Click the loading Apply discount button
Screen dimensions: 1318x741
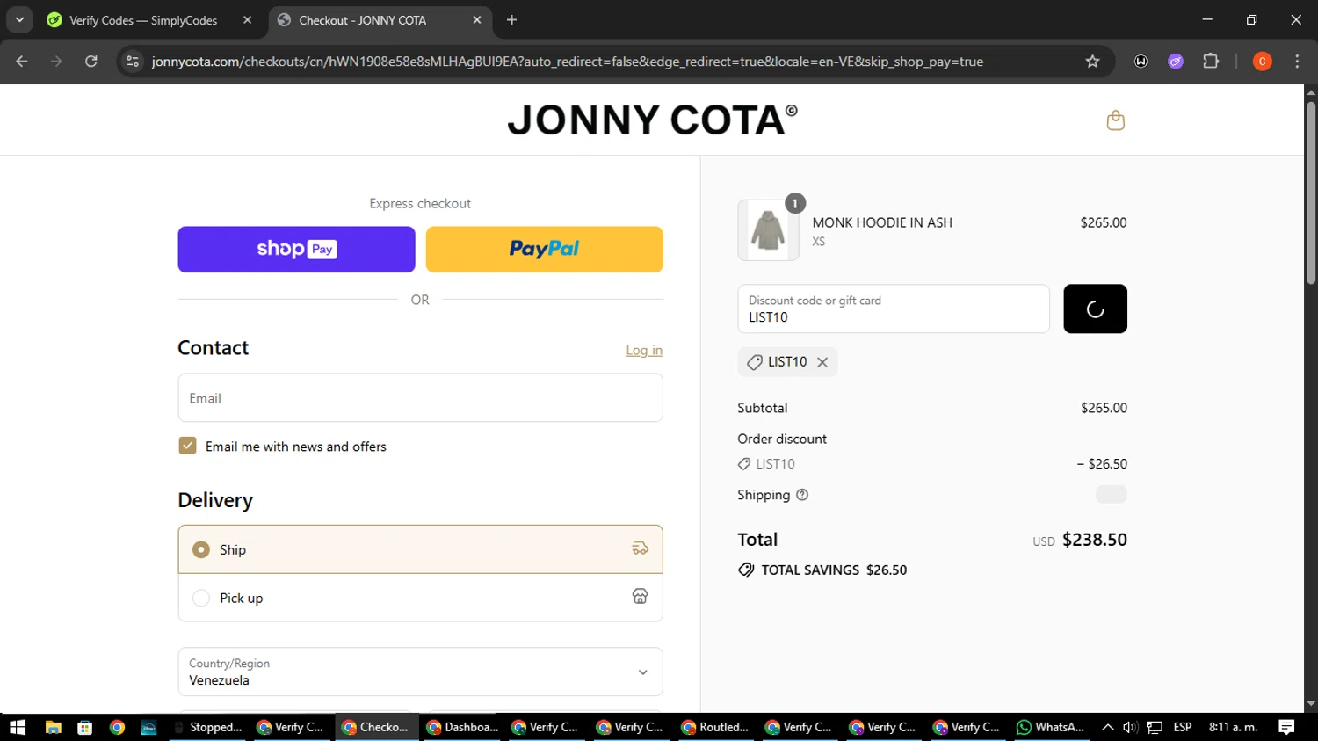(1095, 309)
